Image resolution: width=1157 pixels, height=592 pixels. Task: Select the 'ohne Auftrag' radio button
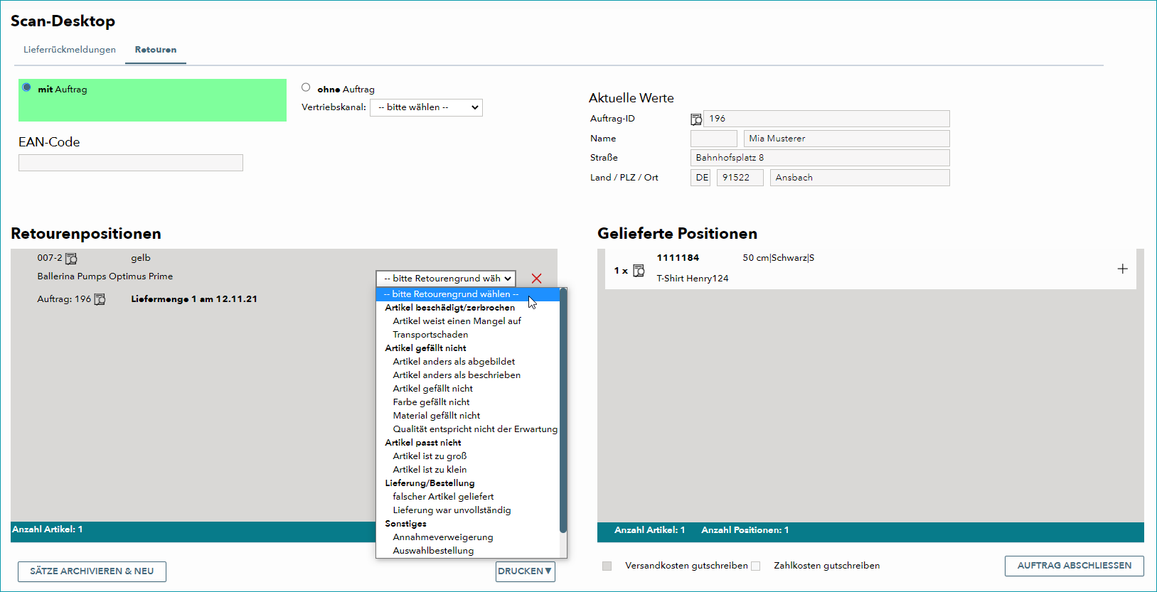306,87
